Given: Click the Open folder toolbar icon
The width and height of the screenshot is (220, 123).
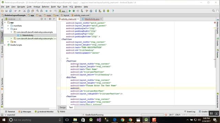Looking at the screenshot, I should (2, 11).
